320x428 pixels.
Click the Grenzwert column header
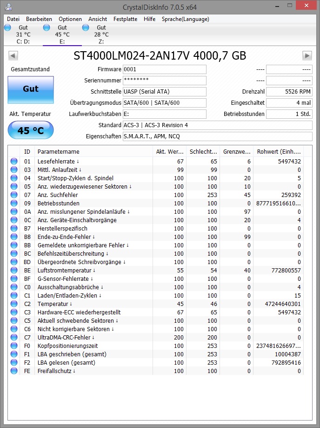[x=237, y=151]
